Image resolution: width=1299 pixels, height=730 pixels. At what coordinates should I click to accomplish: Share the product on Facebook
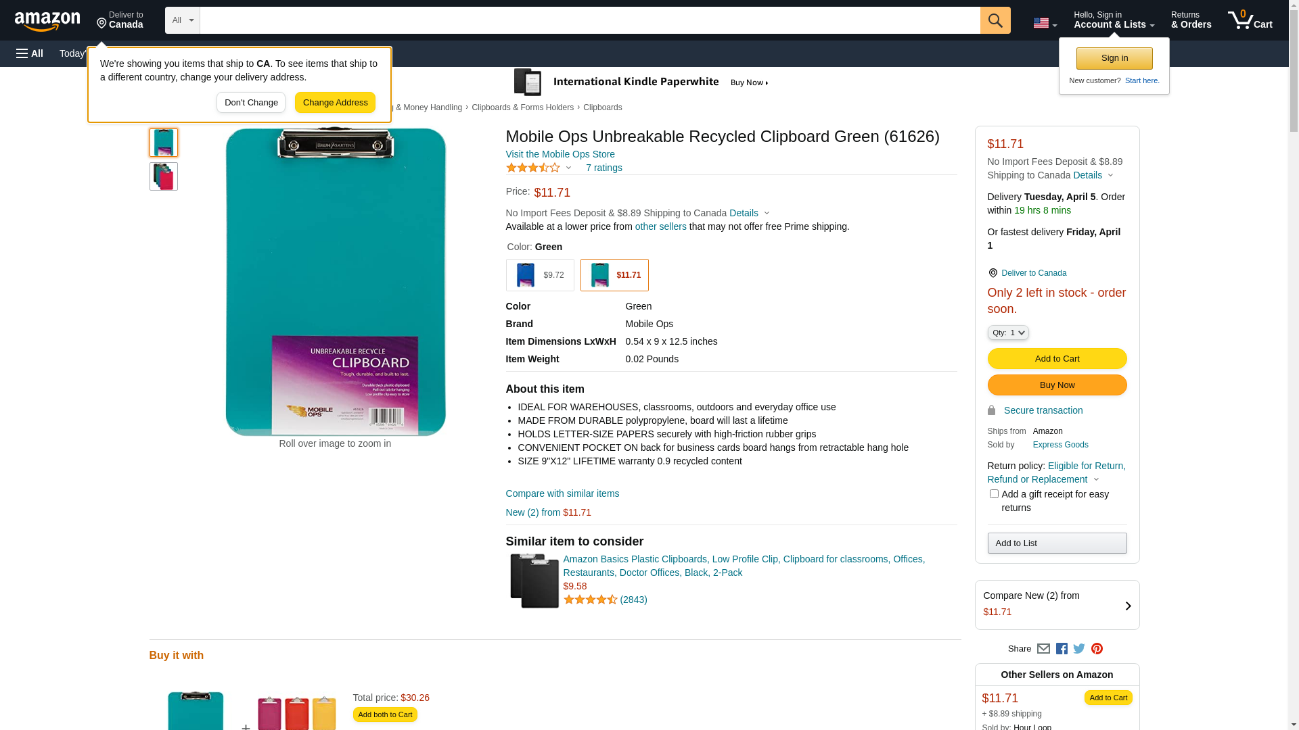1062,649
